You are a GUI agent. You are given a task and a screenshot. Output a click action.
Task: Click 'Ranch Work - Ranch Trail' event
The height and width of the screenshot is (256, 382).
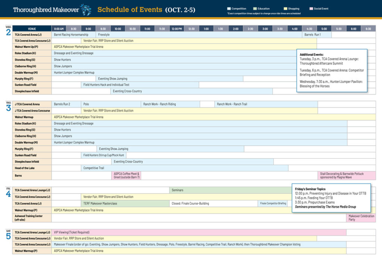(266, 104)
